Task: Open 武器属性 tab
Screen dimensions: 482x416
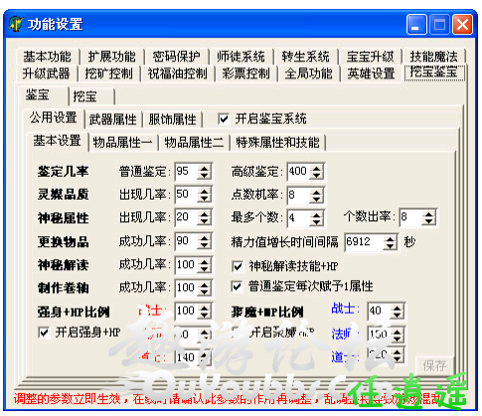Action: [x=113, y=119]
